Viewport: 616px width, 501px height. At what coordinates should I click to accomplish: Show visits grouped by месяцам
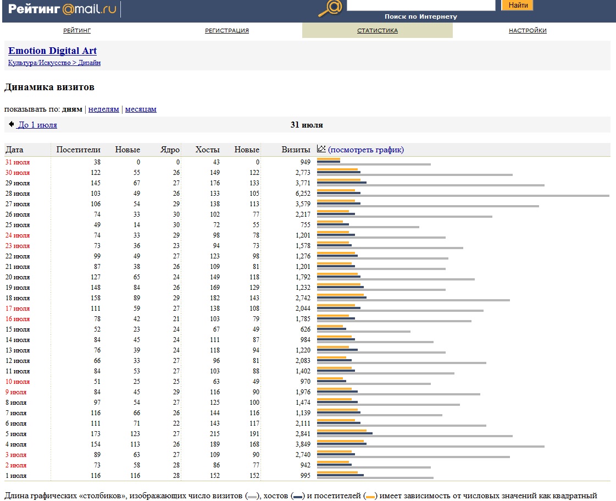pos(141,109)
